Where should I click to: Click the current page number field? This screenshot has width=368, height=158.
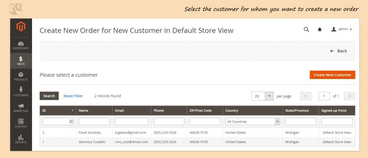point(324,96)
